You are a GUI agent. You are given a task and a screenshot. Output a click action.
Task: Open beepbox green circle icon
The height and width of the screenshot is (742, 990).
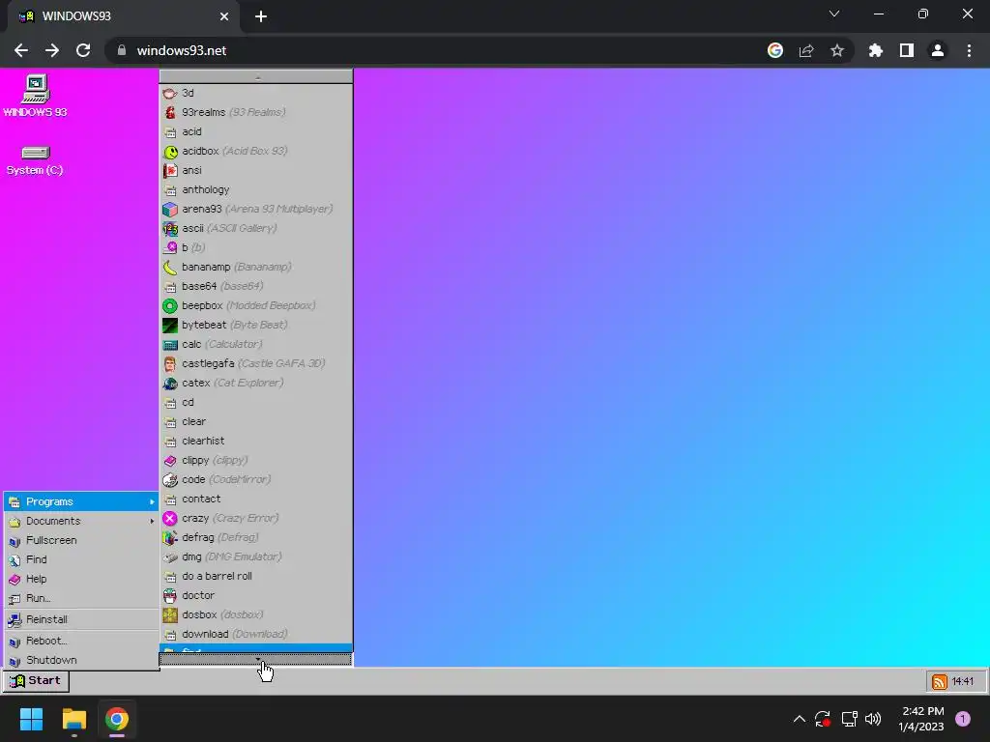tap(170, 306)
